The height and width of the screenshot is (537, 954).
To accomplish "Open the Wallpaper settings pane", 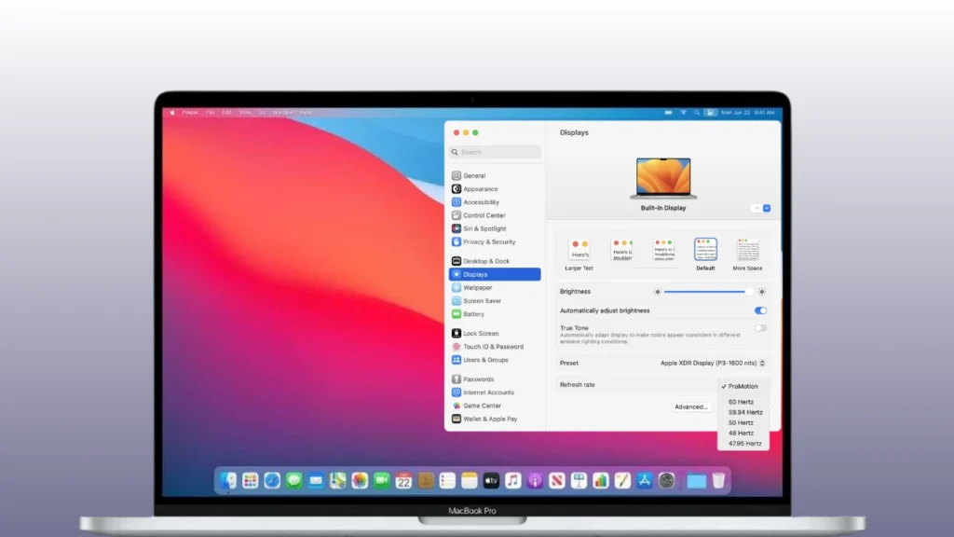I will (477, 288).
